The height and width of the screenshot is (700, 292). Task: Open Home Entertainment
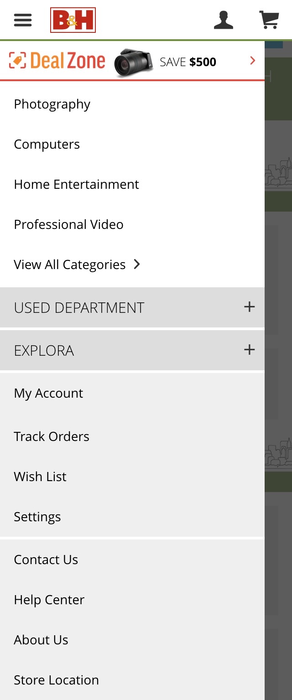pyautogui.click(x=77, y=184)
